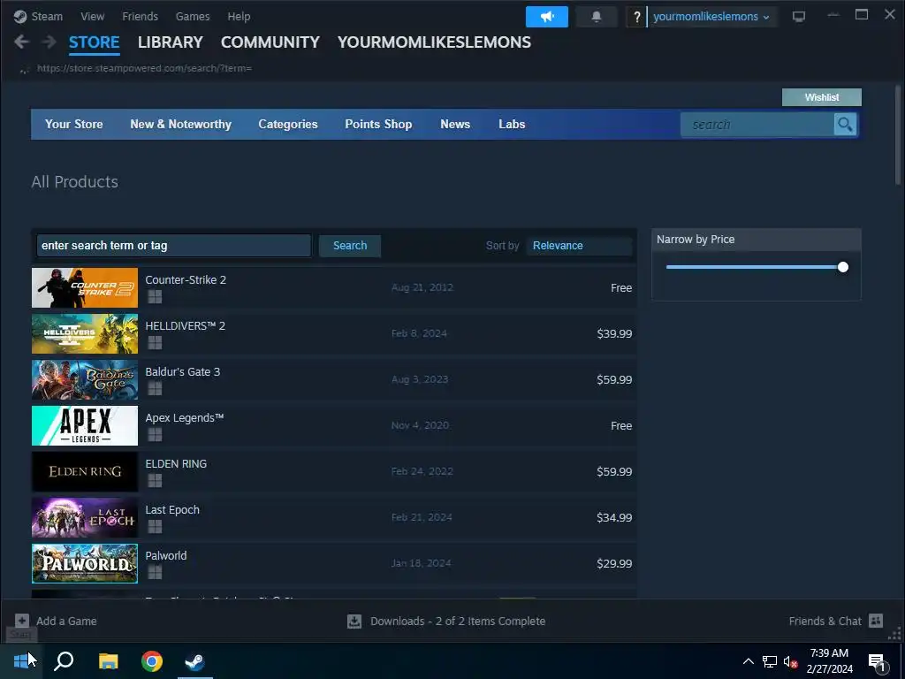This screenshot has width=905, height=679.
Task: Click the Add a Game plus icon
Action: [22, 621]
